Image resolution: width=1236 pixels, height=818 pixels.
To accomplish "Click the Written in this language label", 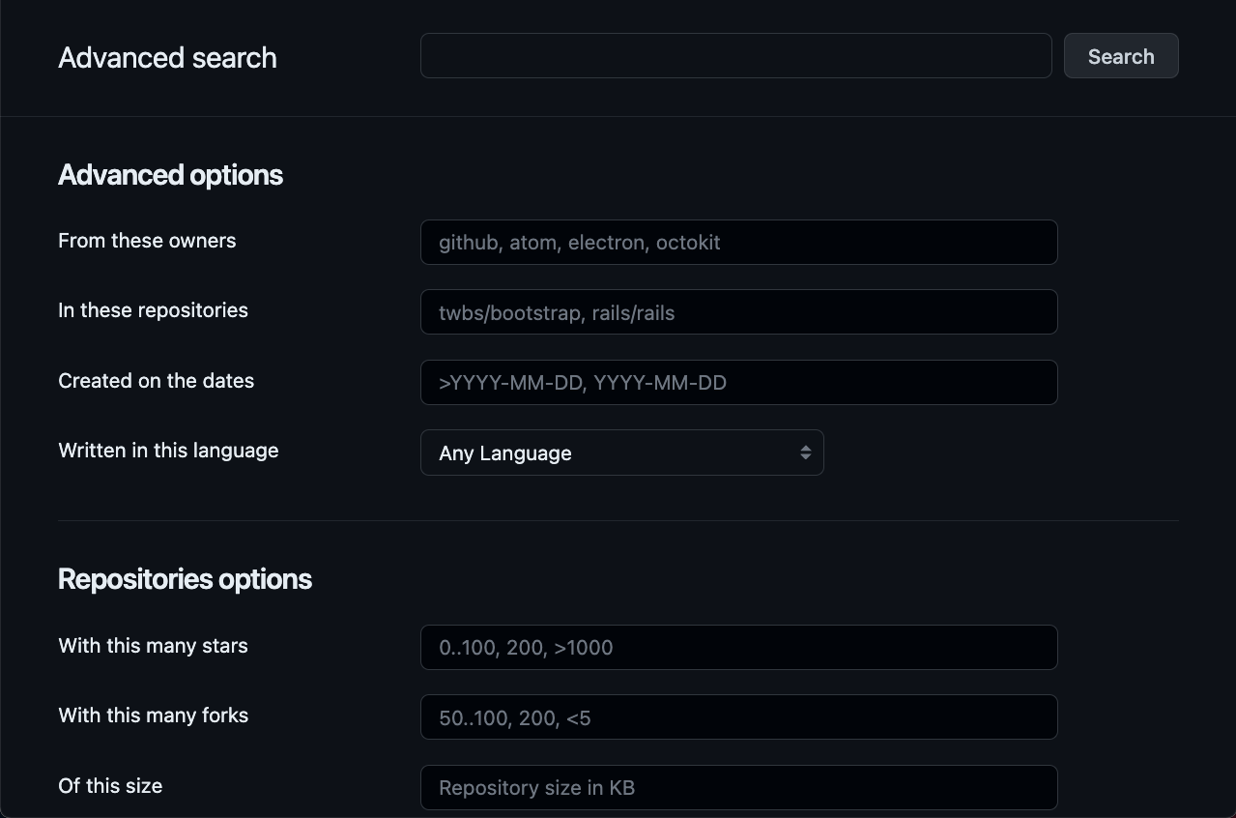I will (167, 451).
